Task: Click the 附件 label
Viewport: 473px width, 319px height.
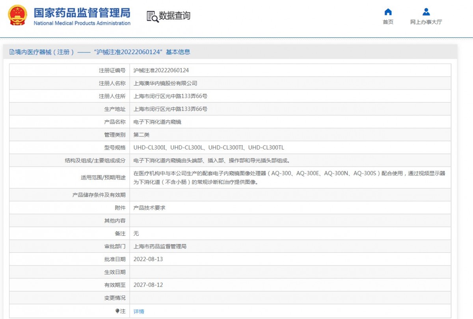Action: (x=120, y=208)
